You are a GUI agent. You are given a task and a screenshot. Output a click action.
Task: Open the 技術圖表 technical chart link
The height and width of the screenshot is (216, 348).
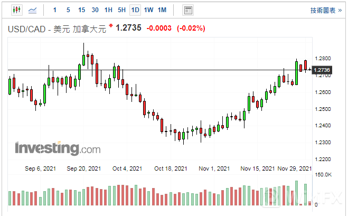click(x=326, y=10)
